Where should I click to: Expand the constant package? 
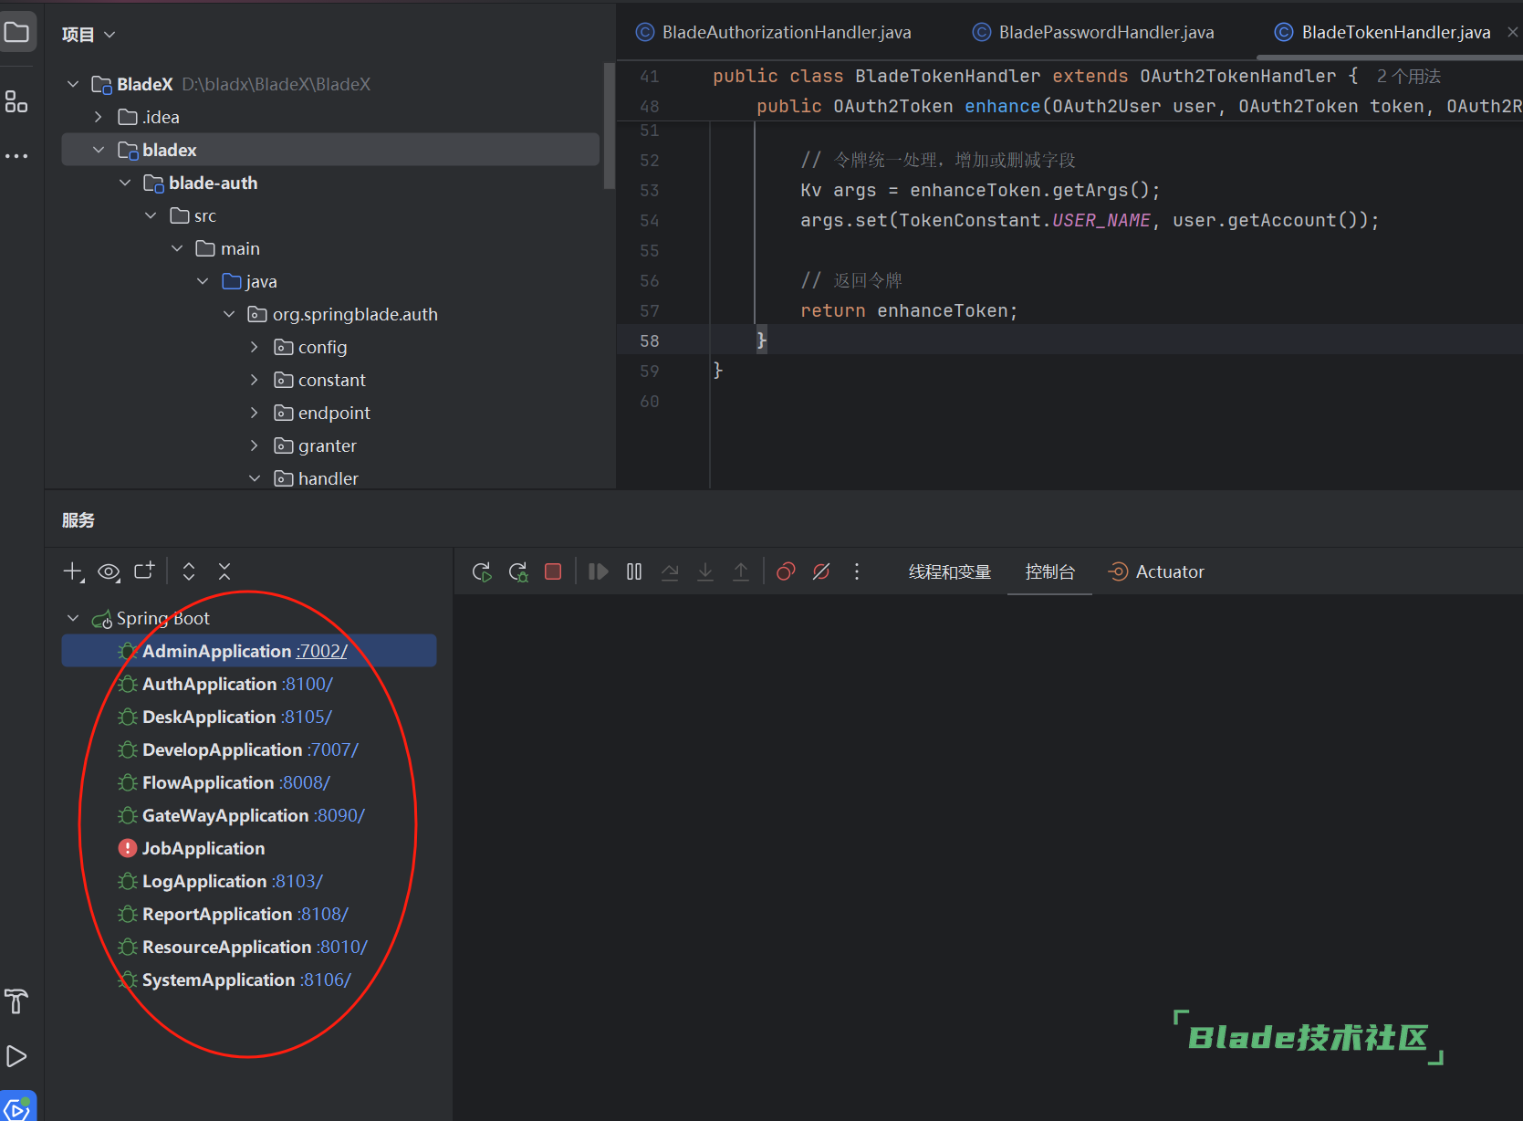[x=255, y=380]
